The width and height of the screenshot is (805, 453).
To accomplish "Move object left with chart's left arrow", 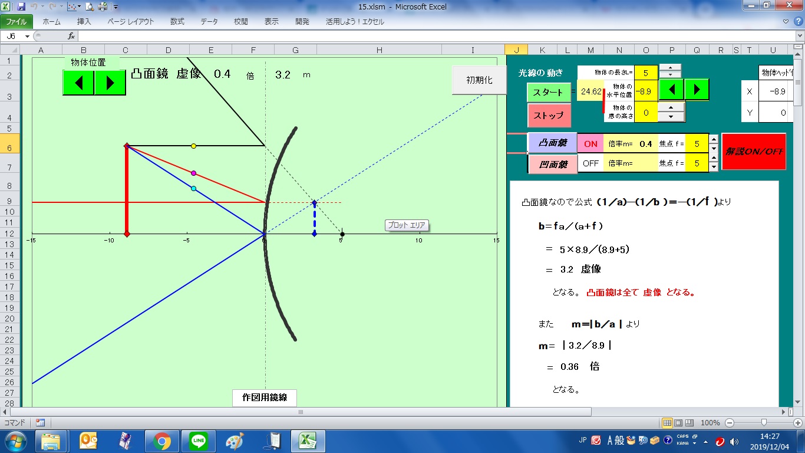I will point(78,83).
